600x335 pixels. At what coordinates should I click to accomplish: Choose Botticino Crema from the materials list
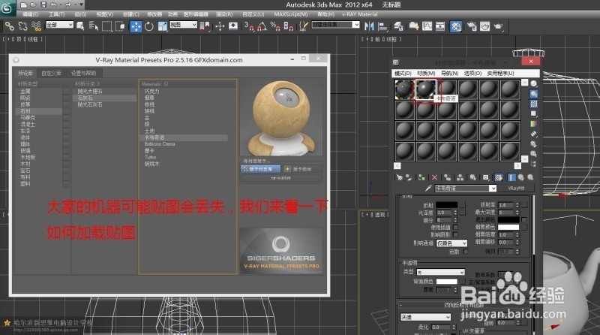point(160,143)
